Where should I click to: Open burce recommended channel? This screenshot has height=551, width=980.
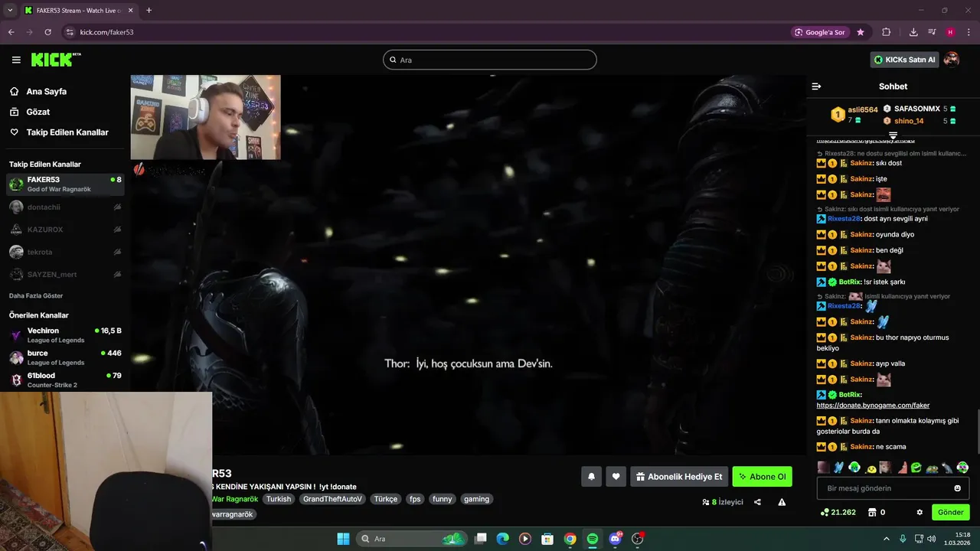click(x=64, y=357)
